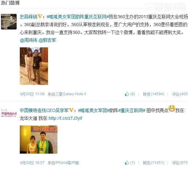Click 转发(11451) repost button
Screen dimensions: 188x169
click(x=153, y=162)
